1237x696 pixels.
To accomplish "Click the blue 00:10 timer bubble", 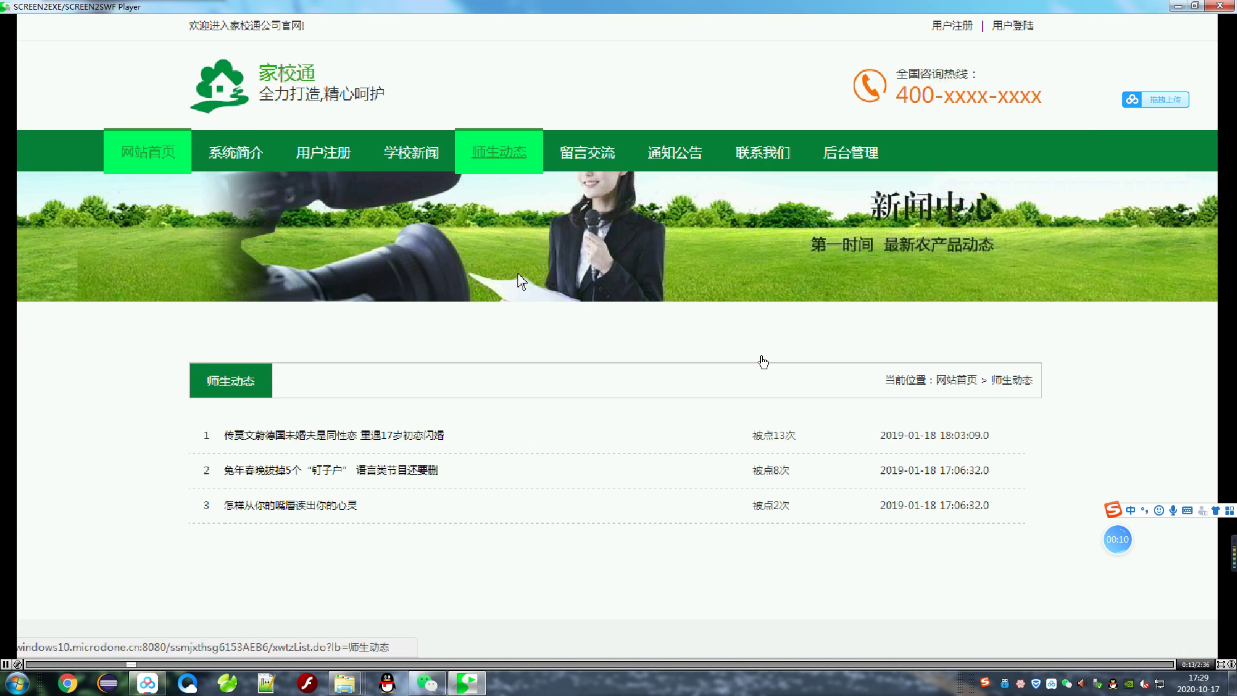I will tap(1117, 539).
